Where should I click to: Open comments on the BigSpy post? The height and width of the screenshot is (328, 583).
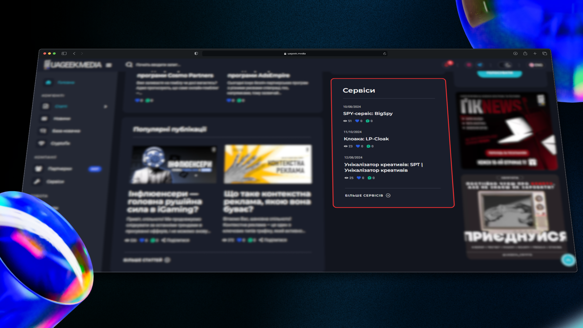367,121
